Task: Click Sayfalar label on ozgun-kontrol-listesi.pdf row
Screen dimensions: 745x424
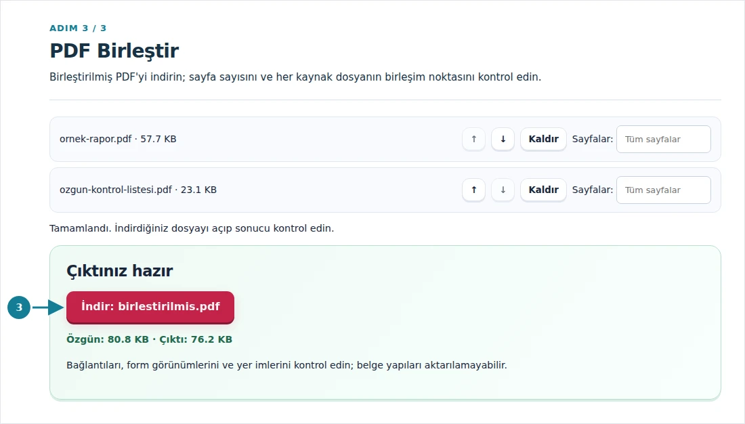Action: tap(593, 190)
